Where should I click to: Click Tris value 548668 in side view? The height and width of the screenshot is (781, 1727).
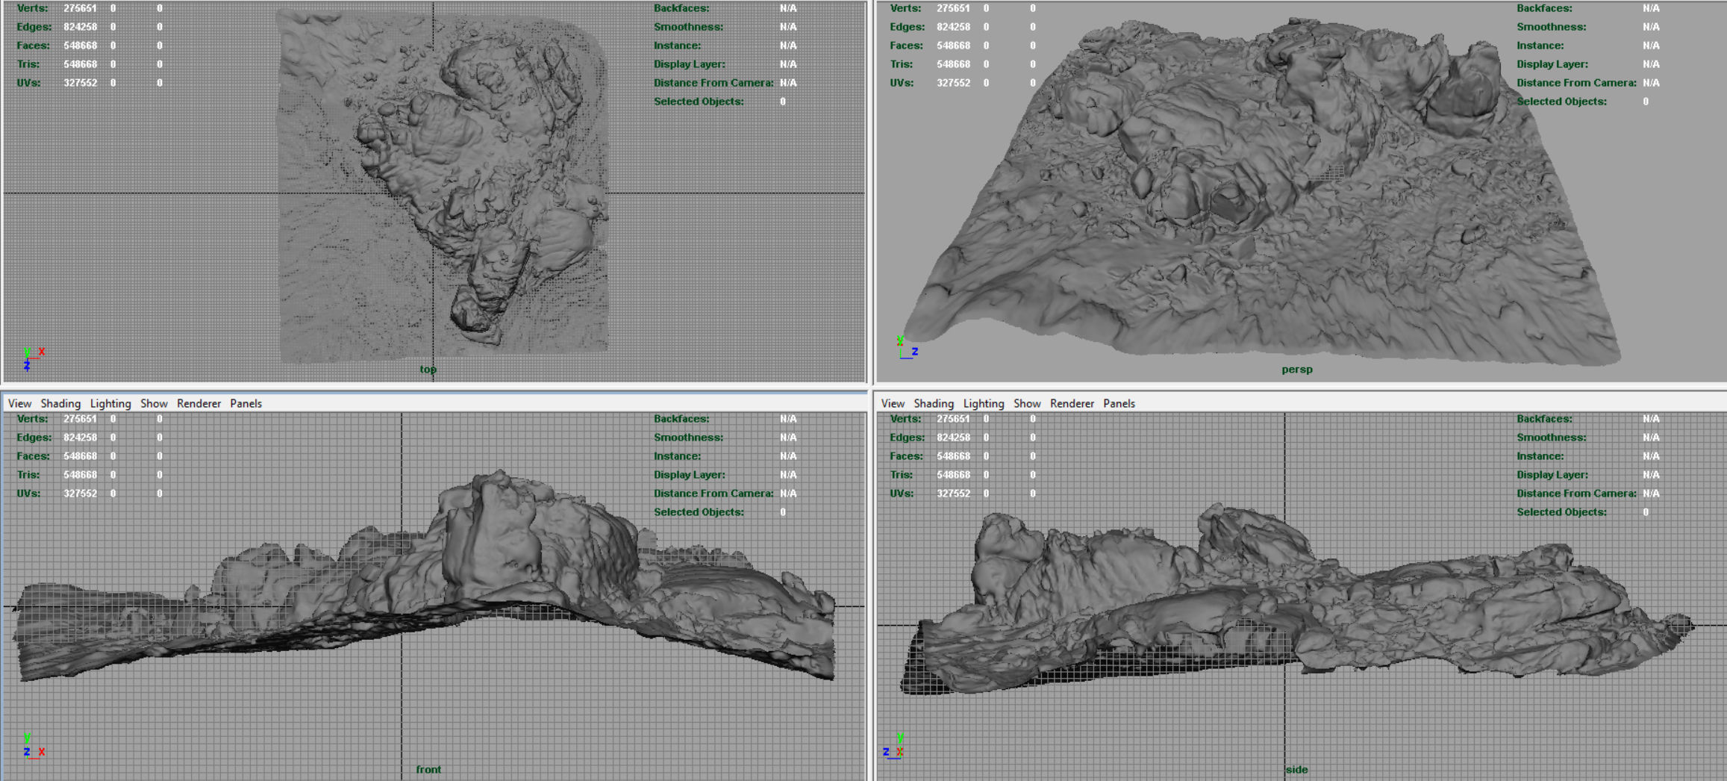pos(954,475)
